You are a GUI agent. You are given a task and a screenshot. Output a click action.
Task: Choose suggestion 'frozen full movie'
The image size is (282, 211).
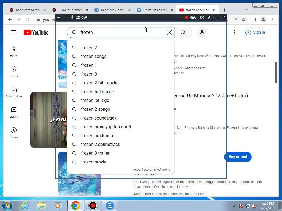point(121,91)
